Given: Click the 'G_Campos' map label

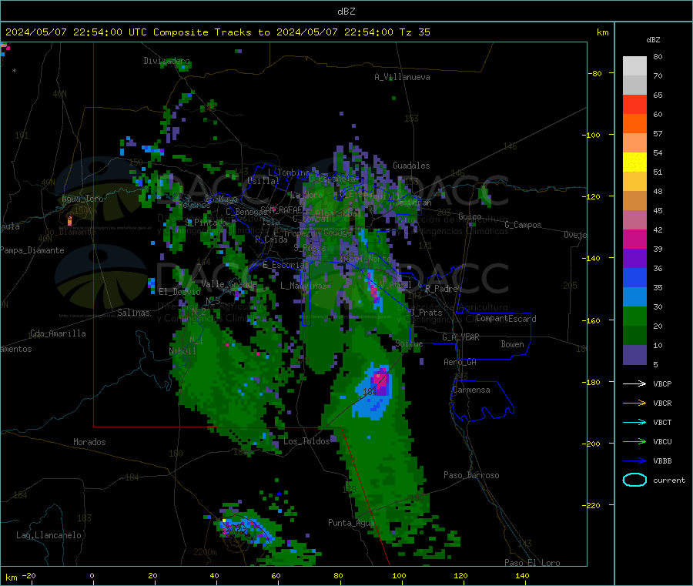Looking at the screenshot, I should 523,225.
